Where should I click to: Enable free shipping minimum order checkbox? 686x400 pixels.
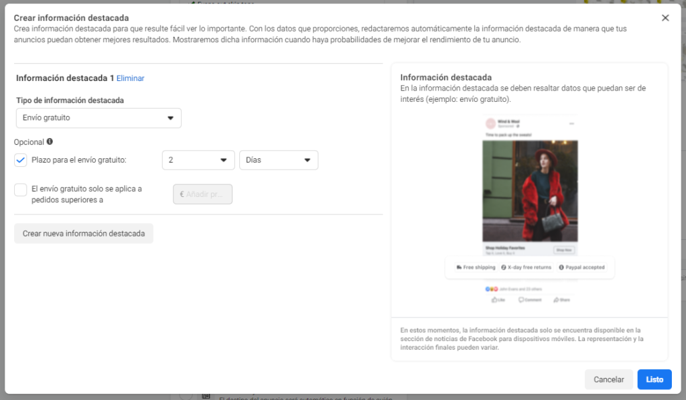21,190
